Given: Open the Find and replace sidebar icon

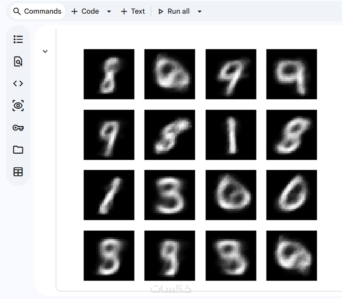Looking at the screenshot, I should coord(18,61).
